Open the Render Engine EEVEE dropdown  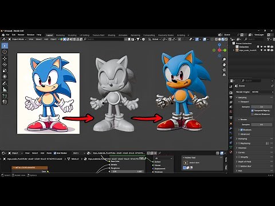262,92
